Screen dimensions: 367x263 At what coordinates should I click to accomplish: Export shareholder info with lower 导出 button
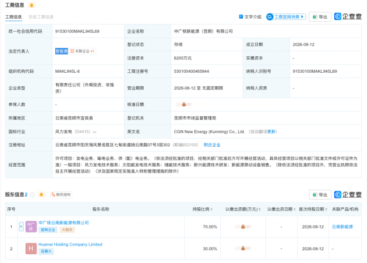coord(320,195)
